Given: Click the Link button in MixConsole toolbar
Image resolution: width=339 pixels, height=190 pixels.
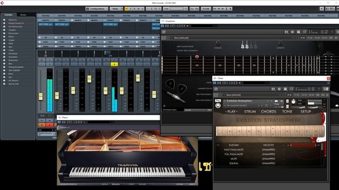Looking at the screenshot, I should [166, 9].
